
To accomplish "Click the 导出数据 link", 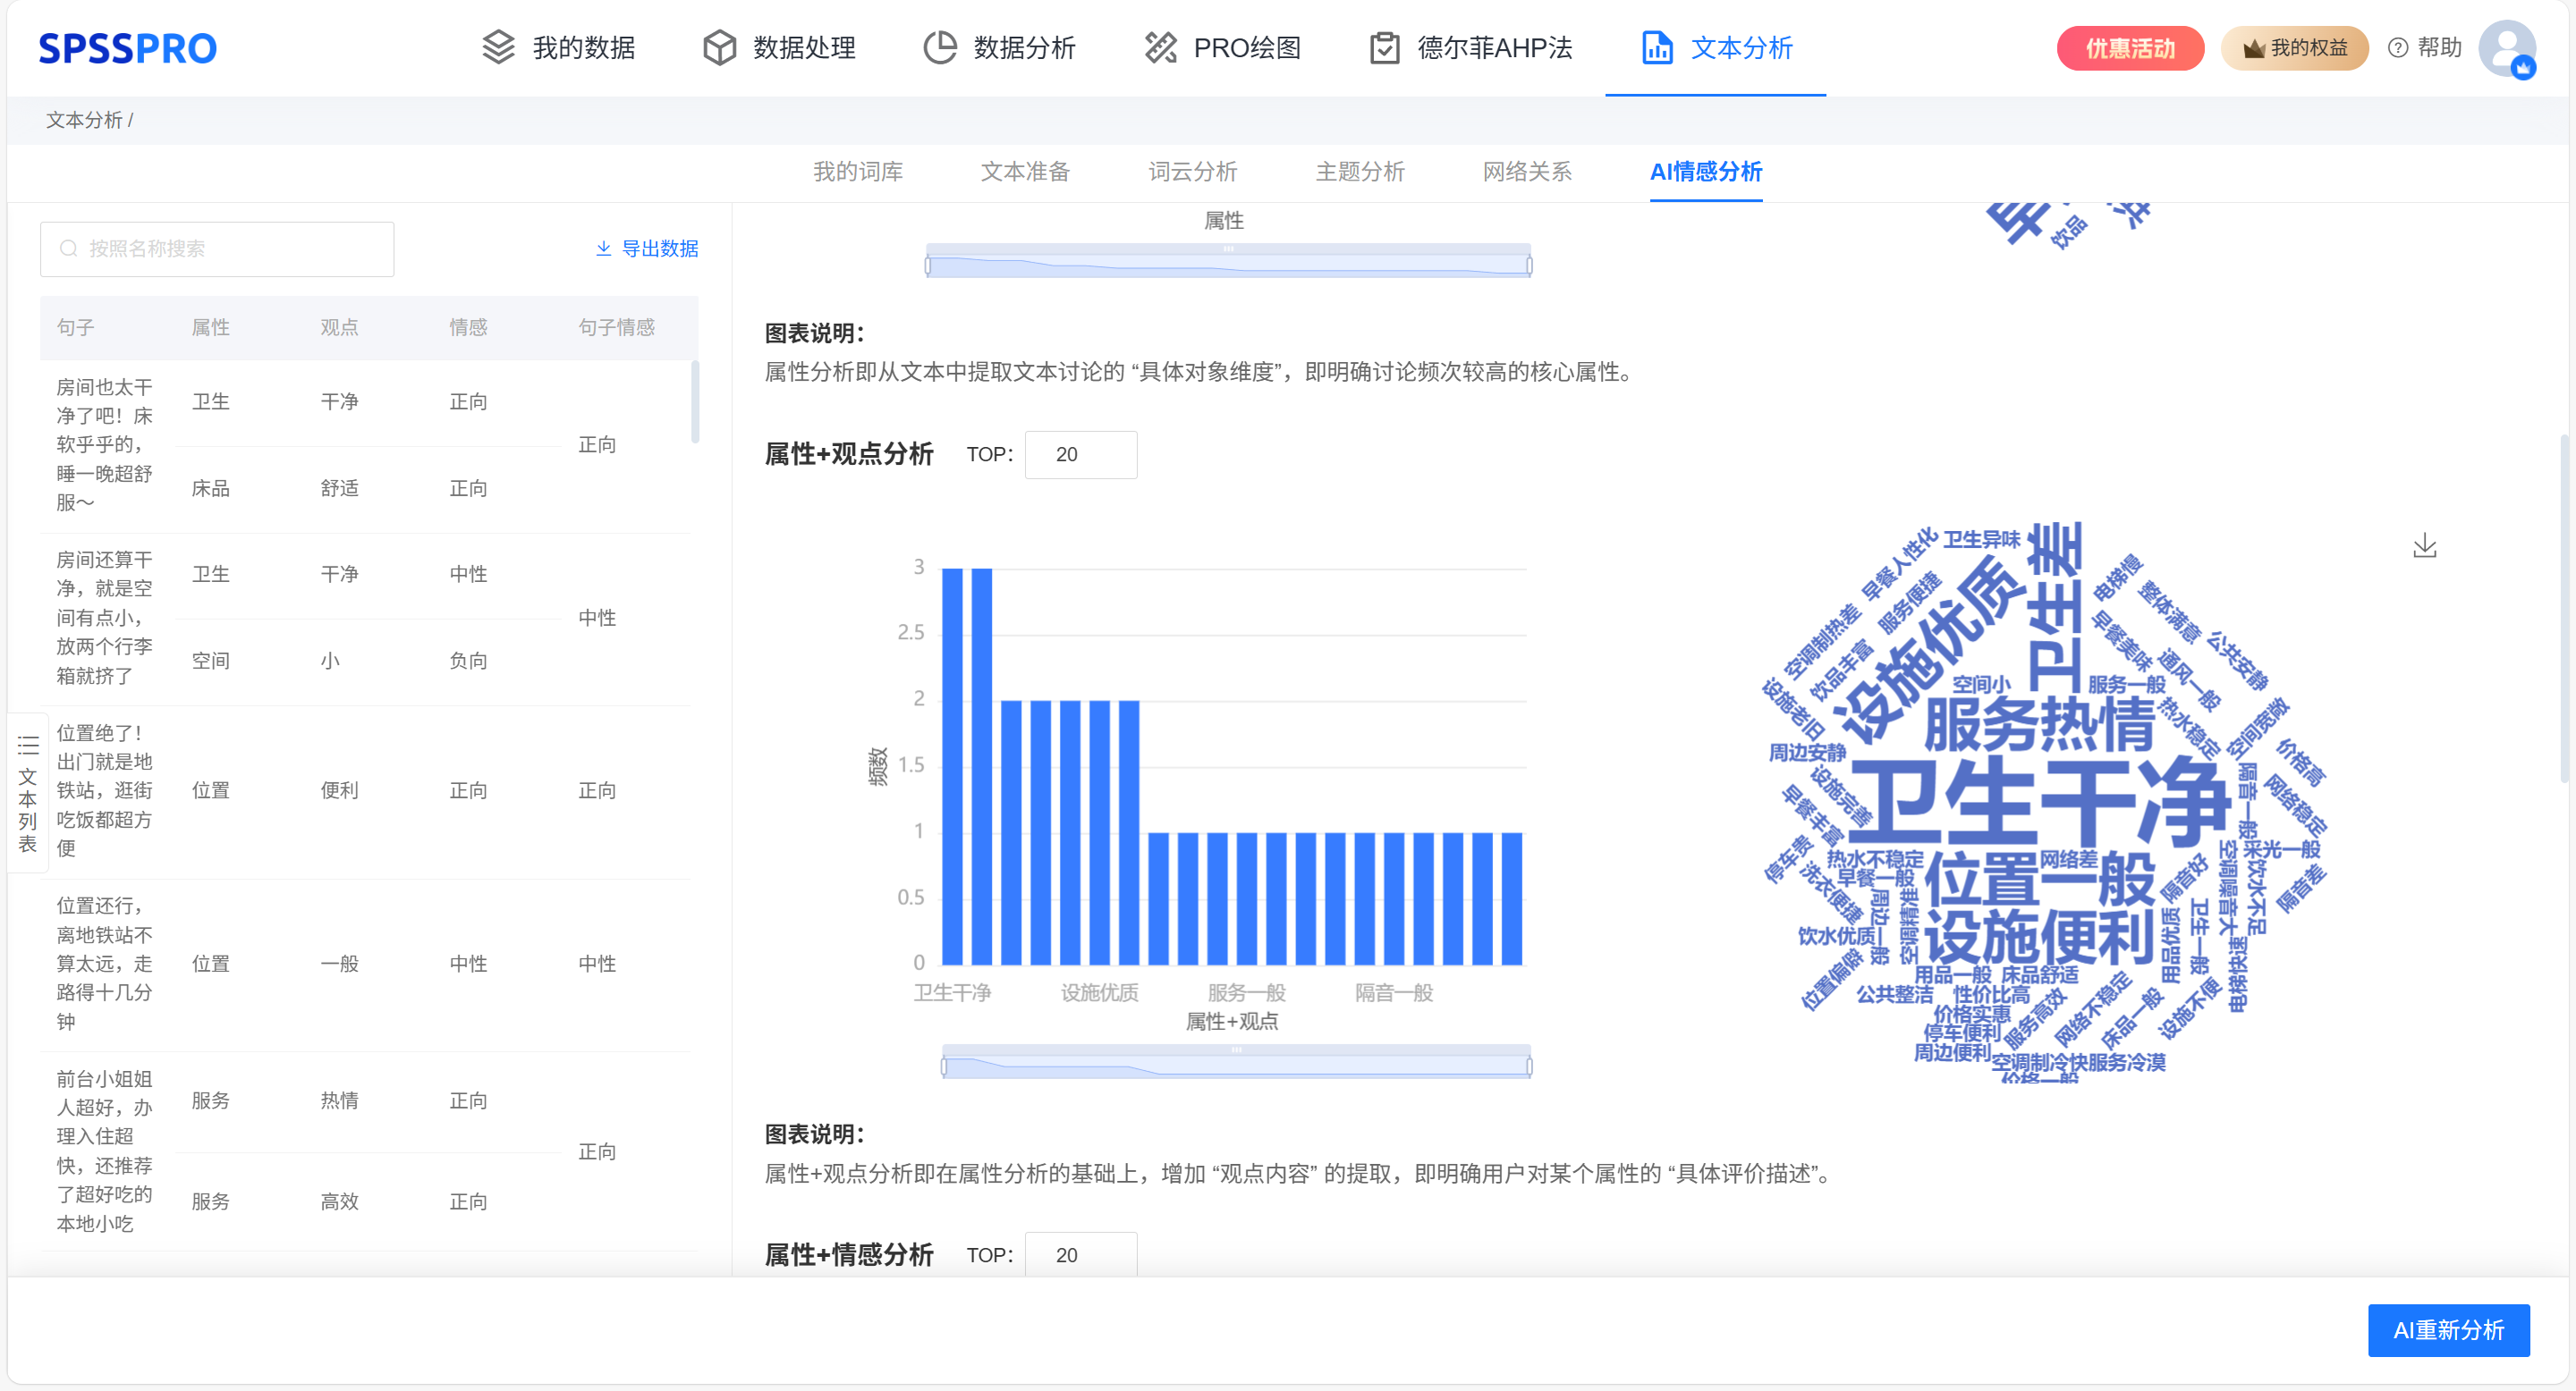I will point(647,249).
